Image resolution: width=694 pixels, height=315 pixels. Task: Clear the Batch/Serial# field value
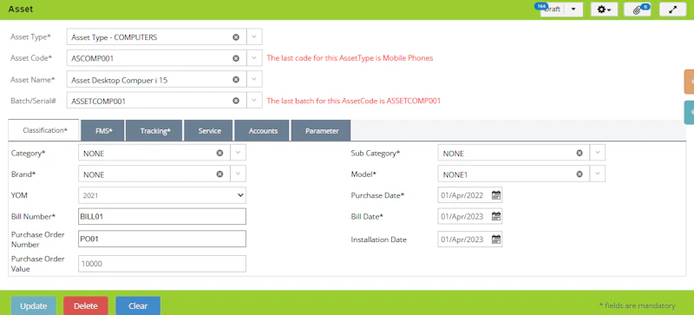click(236, 101)
